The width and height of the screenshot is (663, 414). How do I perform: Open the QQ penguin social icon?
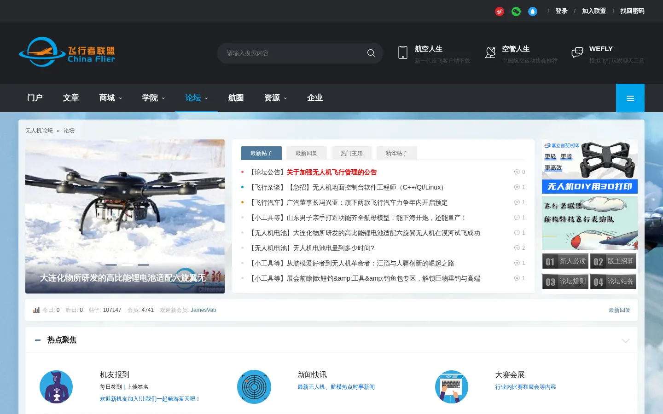(533, 11)
